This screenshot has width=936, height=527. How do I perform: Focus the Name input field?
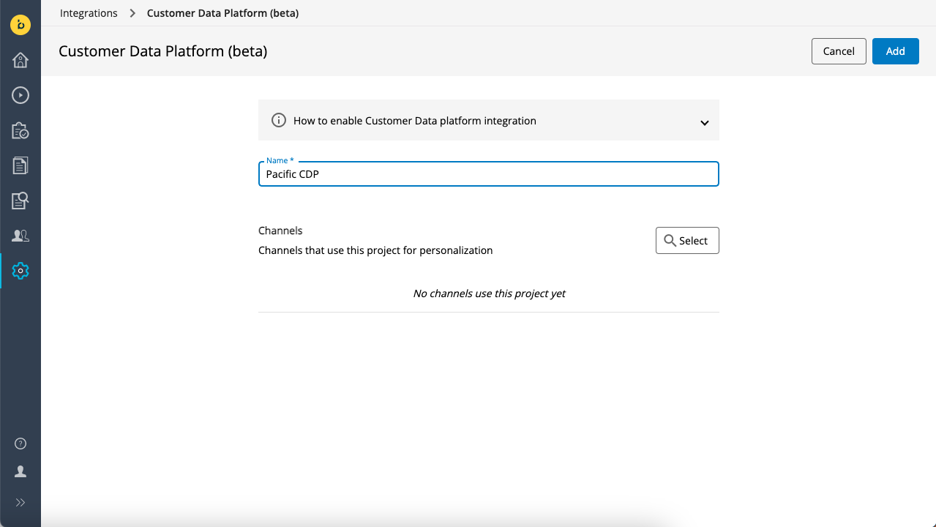coord(488,175)
